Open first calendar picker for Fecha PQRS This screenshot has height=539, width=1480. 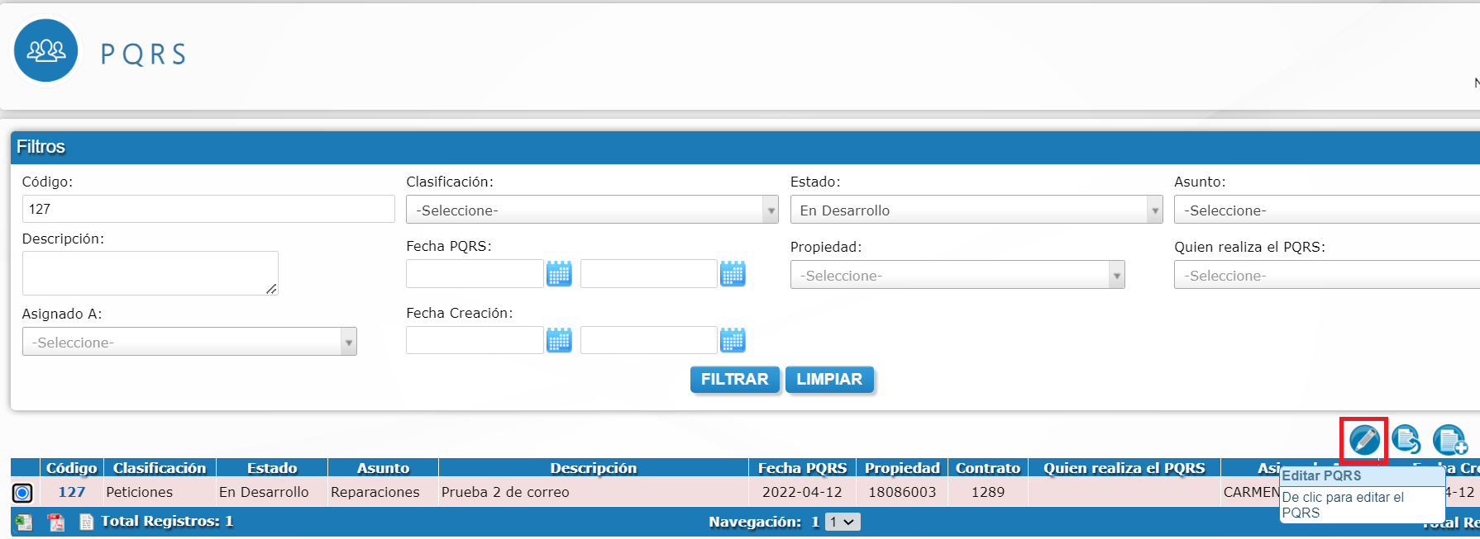(559, 273)
